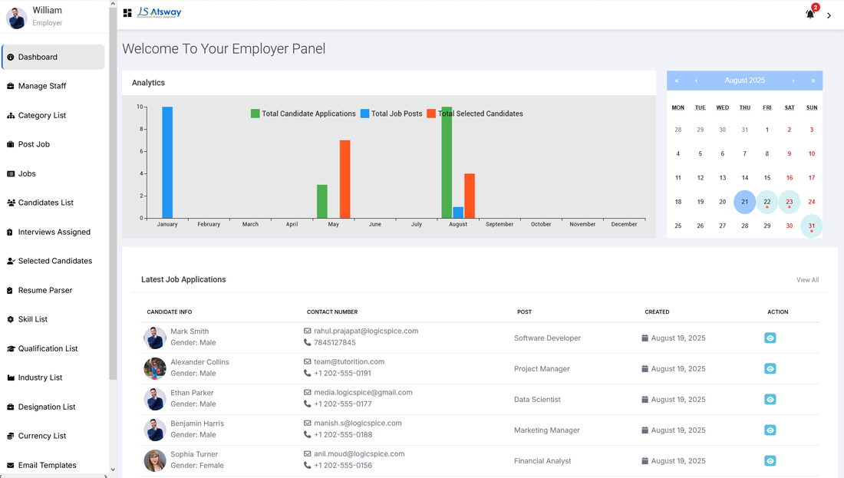Screen dimensions: 844x478
Task: Go to next month in calendar
Action: point(793,81)
